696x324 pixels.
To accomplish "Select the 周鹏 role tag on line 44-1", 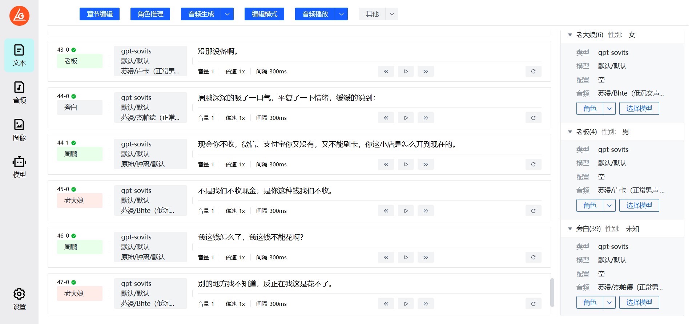I will click(80, 154).
